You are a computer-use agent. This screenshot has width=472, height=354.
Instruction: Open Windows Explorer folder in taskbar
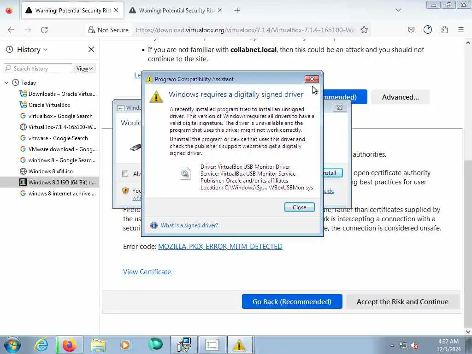point(98,345)
